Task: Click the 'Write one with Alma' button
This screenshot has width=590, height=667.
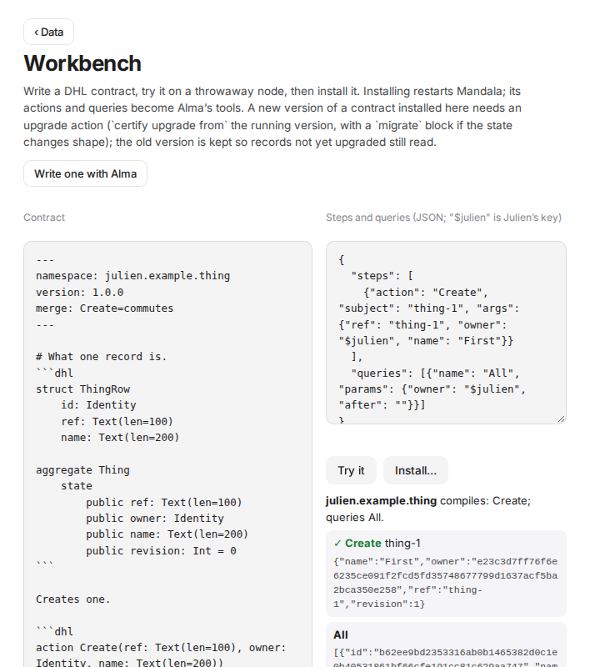Action: 86,173
